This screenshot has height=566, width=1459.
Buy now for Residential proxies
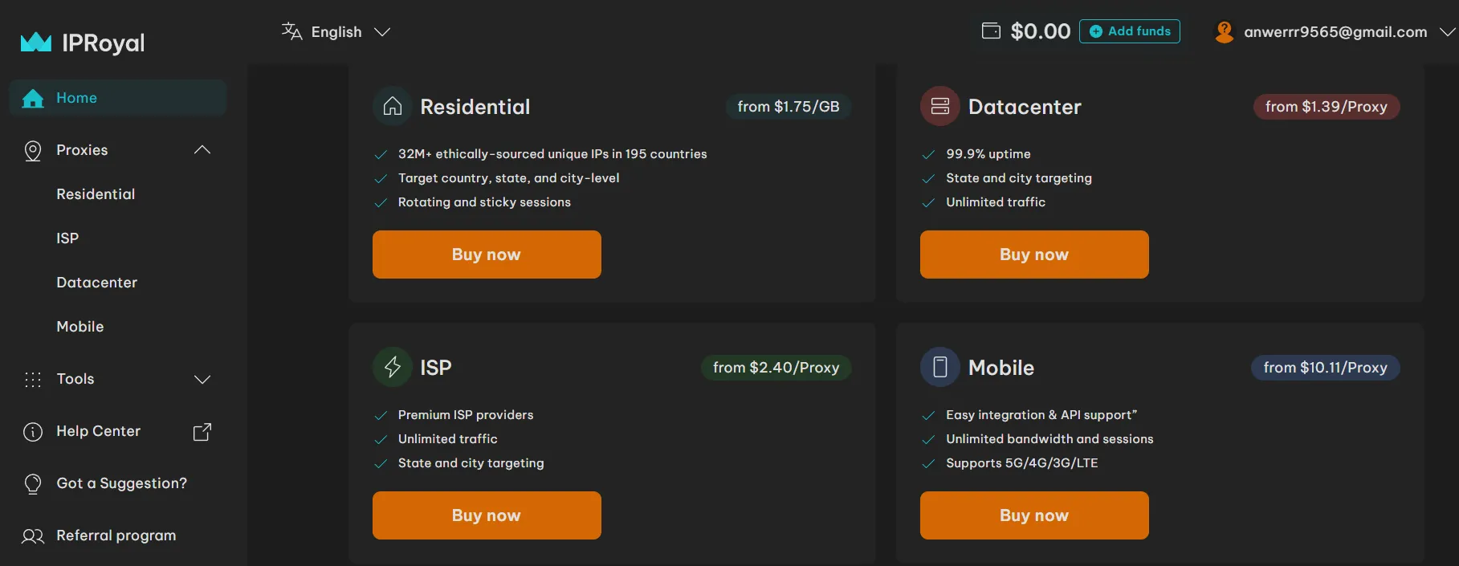(487, 254)
